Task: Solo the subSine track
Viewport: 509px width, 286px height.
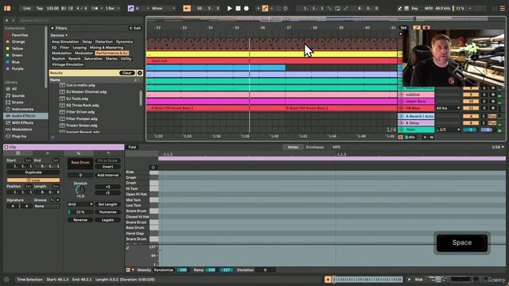Action: click(x=484, y=95)
